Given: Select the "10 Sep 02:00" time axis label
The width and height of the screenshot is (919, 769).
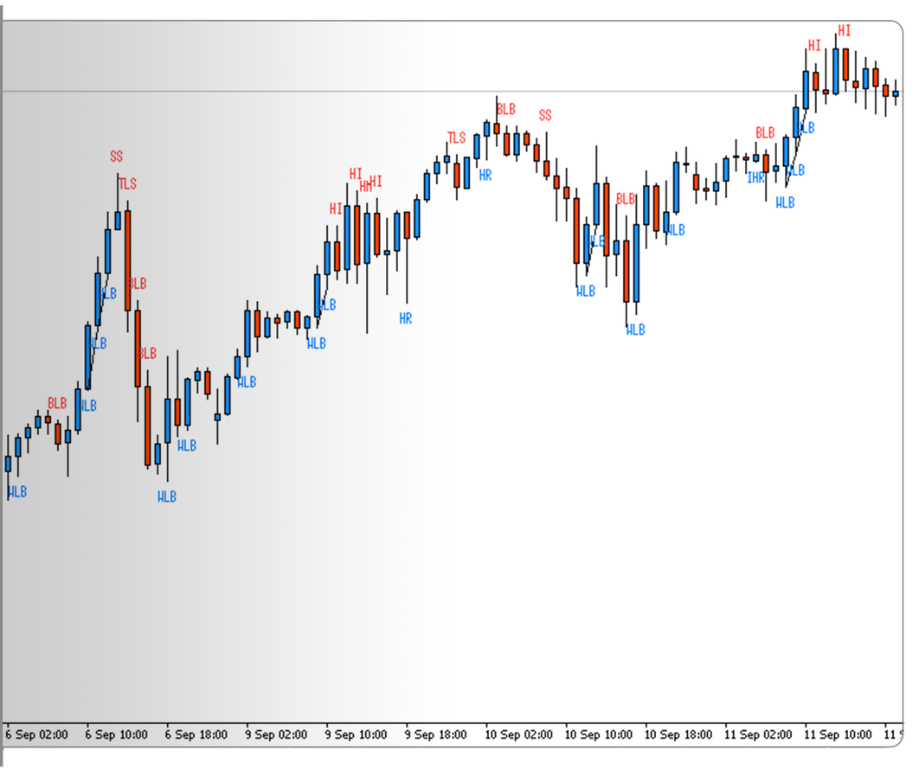Looking at the screenshot, I should coord(518,734).
